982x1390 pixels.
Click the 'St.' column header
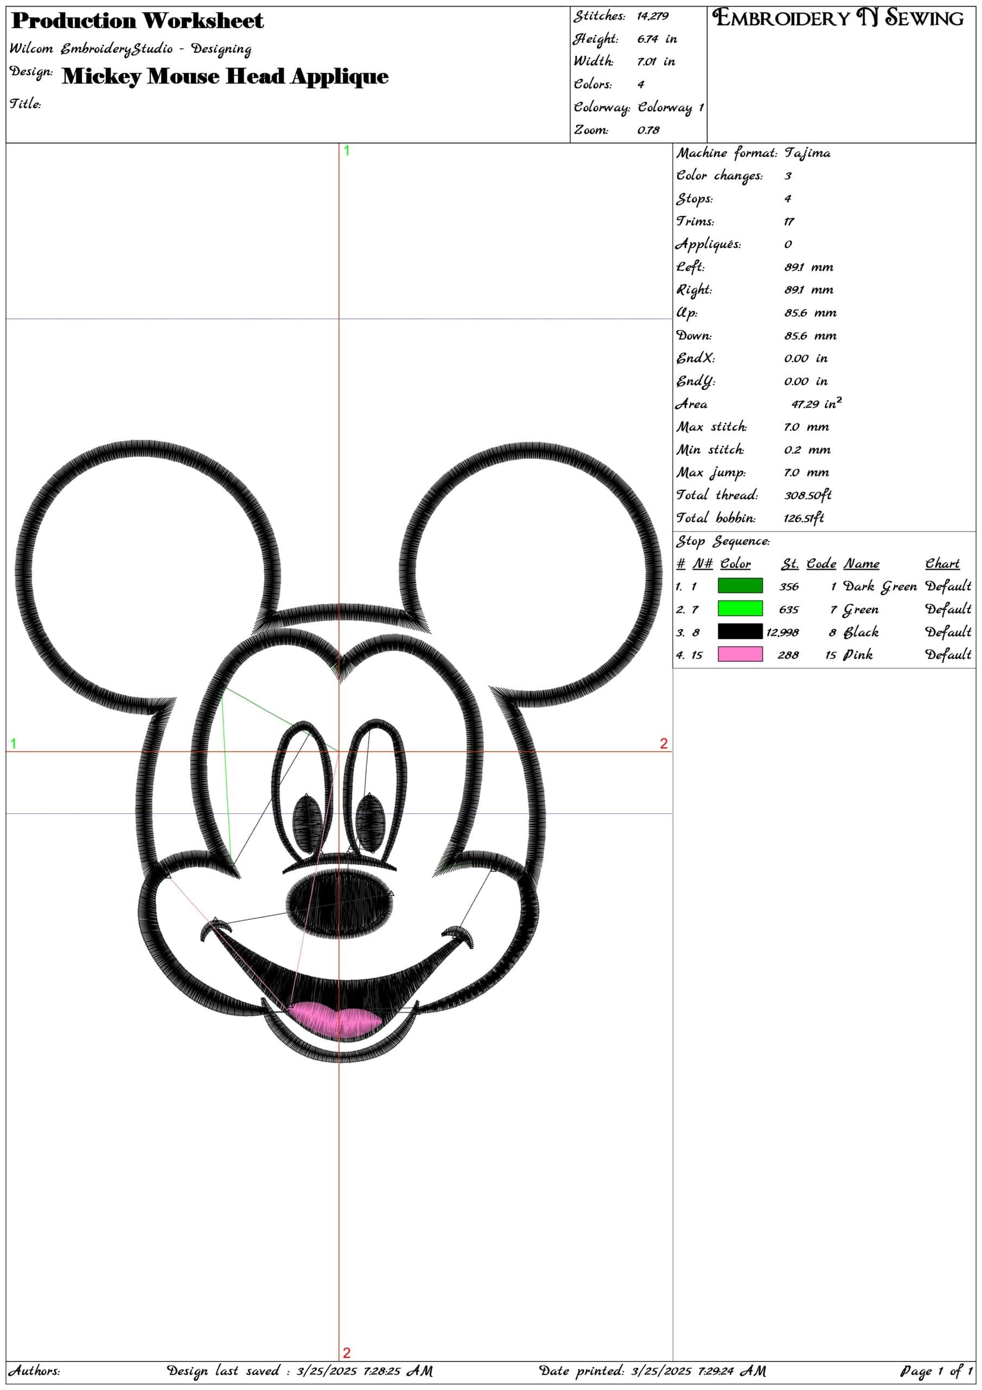point(789,564)
